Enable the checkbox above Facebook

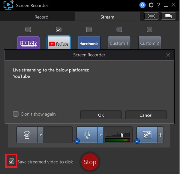point(89,30)
